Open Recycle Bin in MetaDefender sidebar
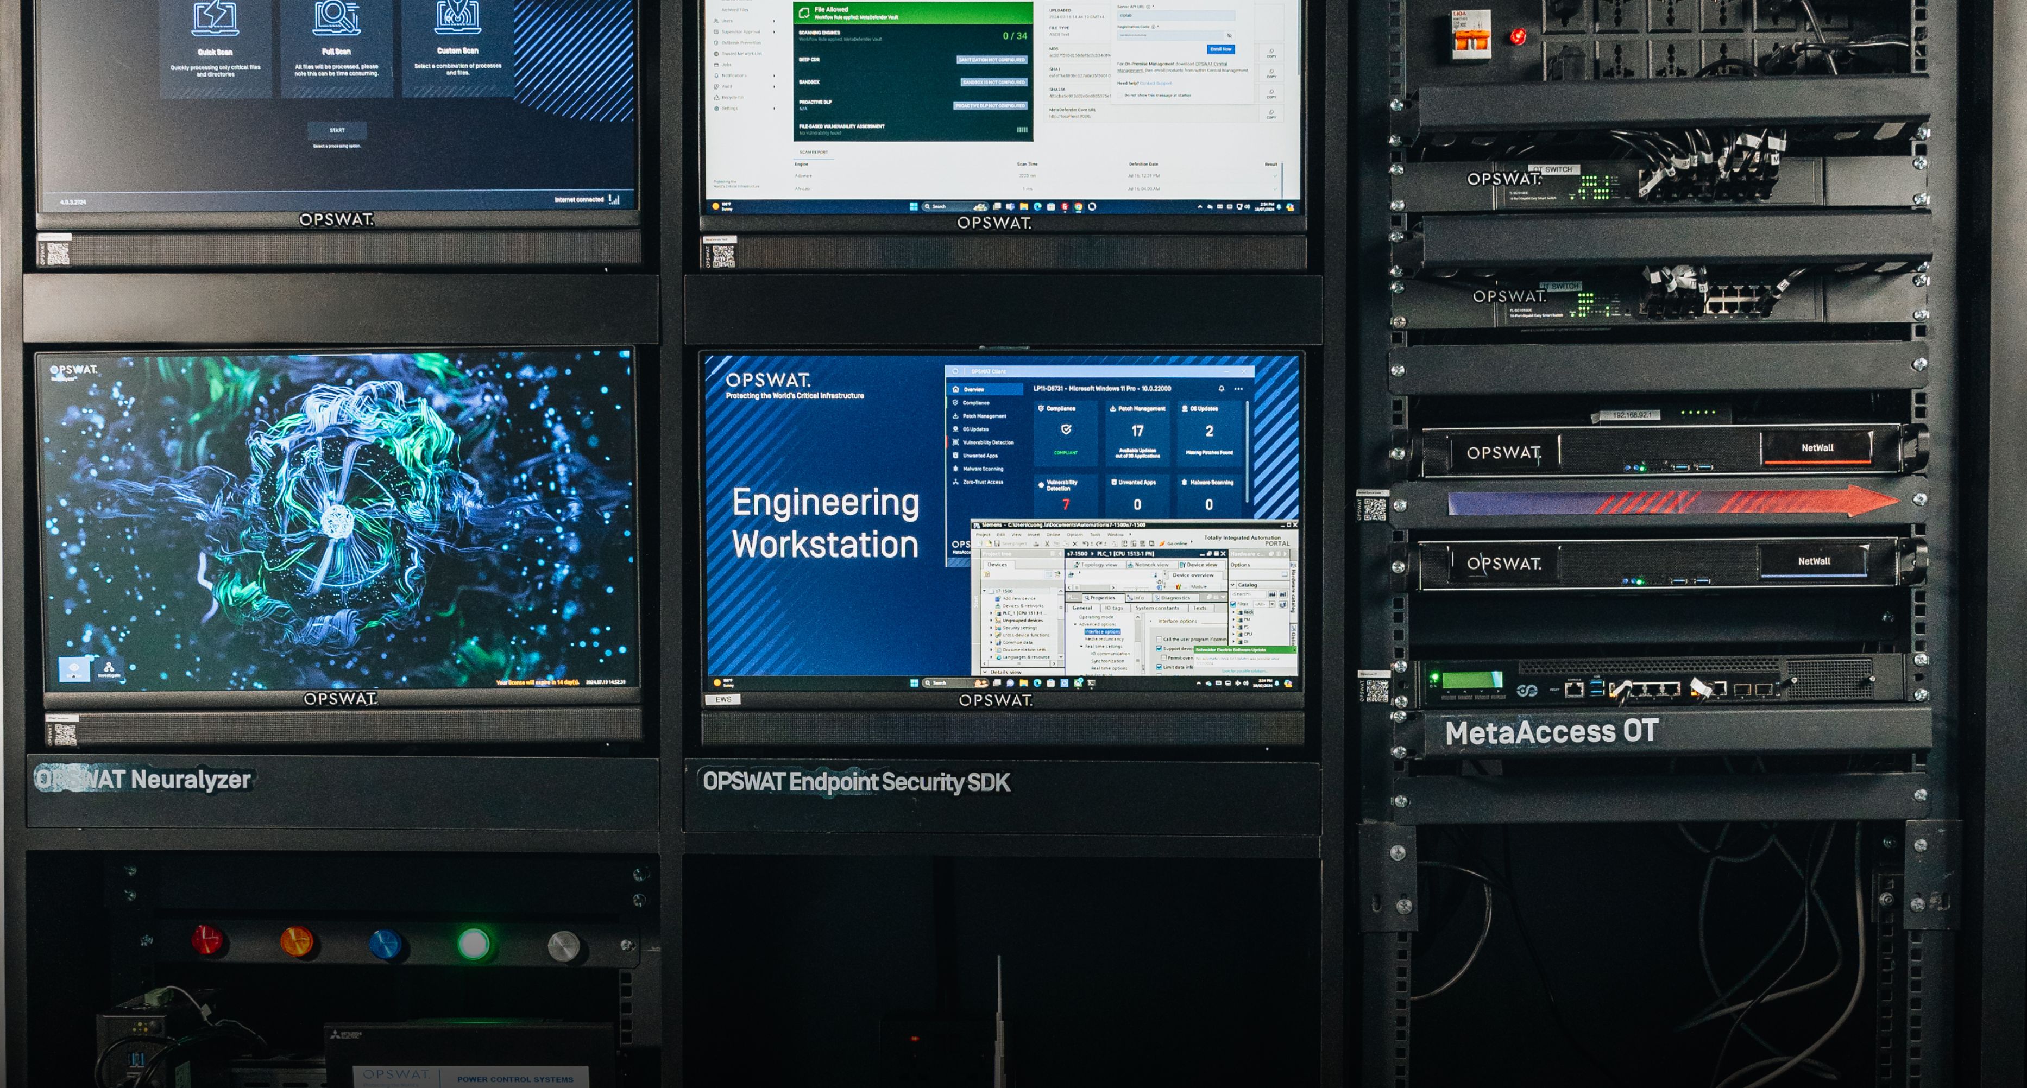 point(729,98)
